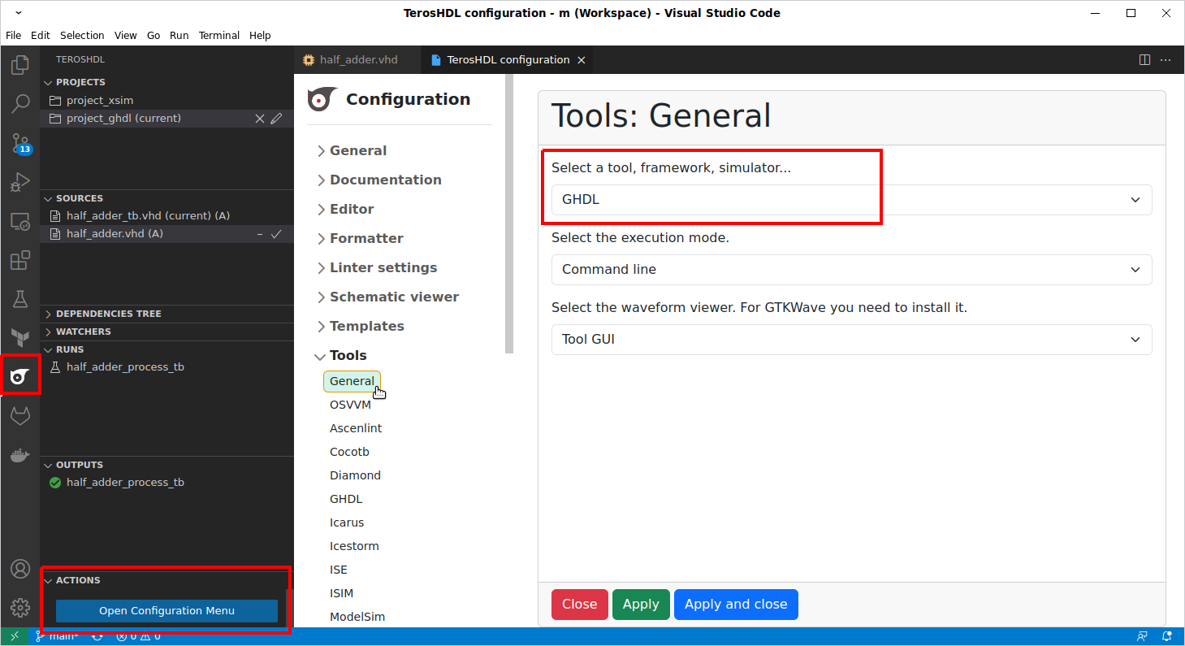Collapse the RUNS panel header
Screen dimensions: 1185x646
point(167,349)
